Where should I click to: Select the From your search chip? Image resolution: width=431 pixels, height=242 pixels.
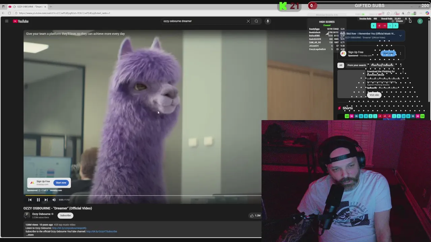[x=357, y=65]
